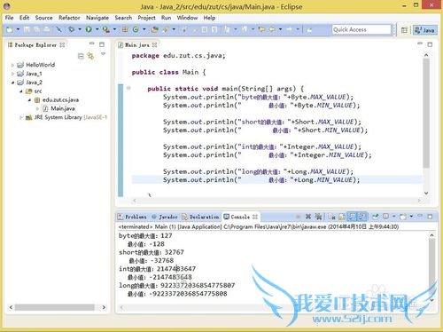
Task: Open the Project menu
Action: [146, 18]
